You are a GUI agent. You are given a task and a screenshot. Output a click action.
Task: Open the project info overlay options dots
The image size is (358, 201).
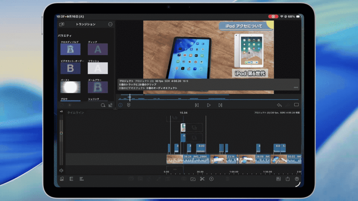coord(296,87)
